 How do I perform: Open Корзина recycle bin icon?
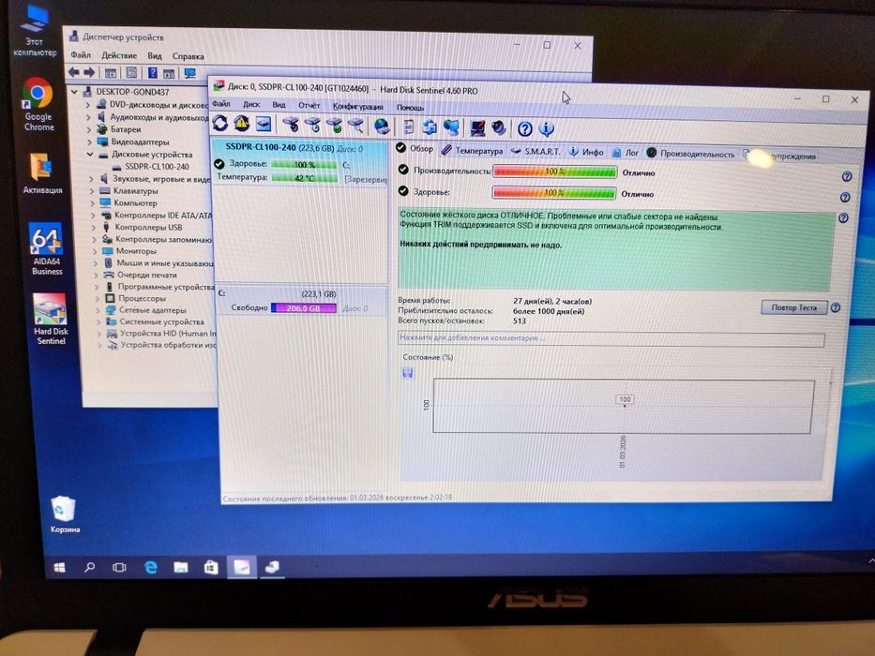tap(64, 514)
